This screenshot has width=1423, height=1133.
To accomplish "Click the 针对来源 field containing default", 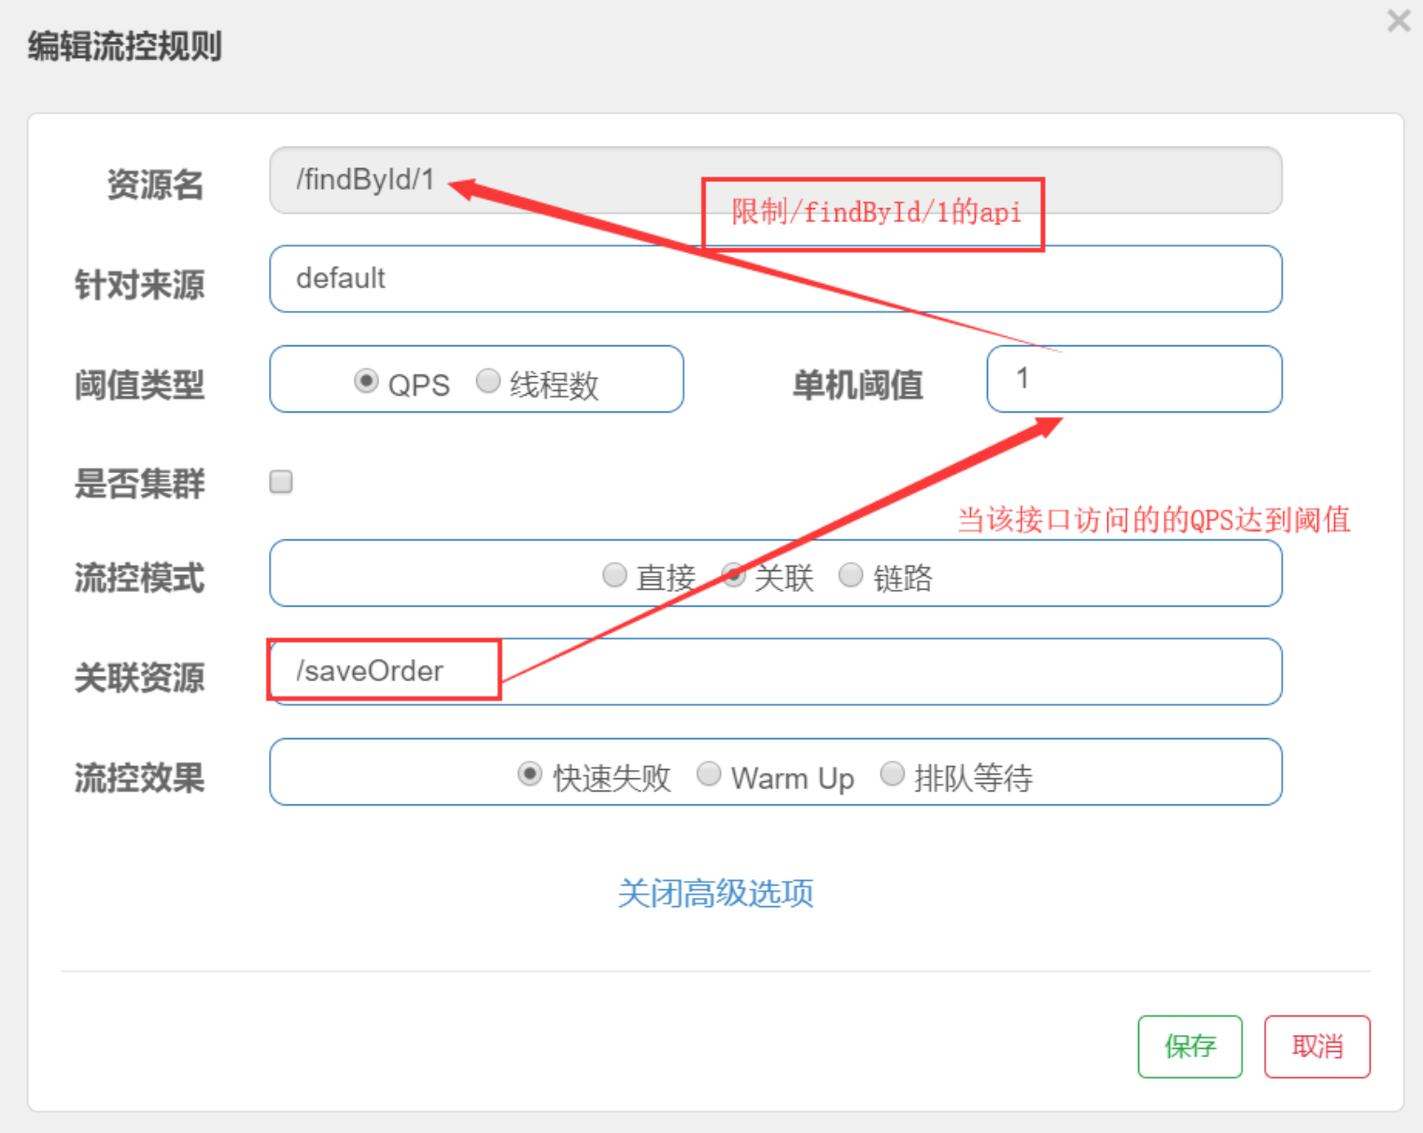I will point(775,279).
